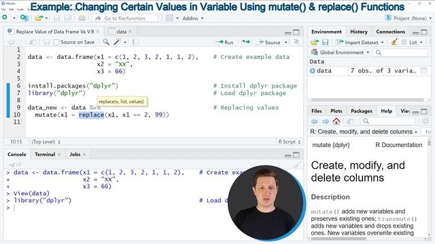
Task: Close the Jobs tab
Action: 84,155
